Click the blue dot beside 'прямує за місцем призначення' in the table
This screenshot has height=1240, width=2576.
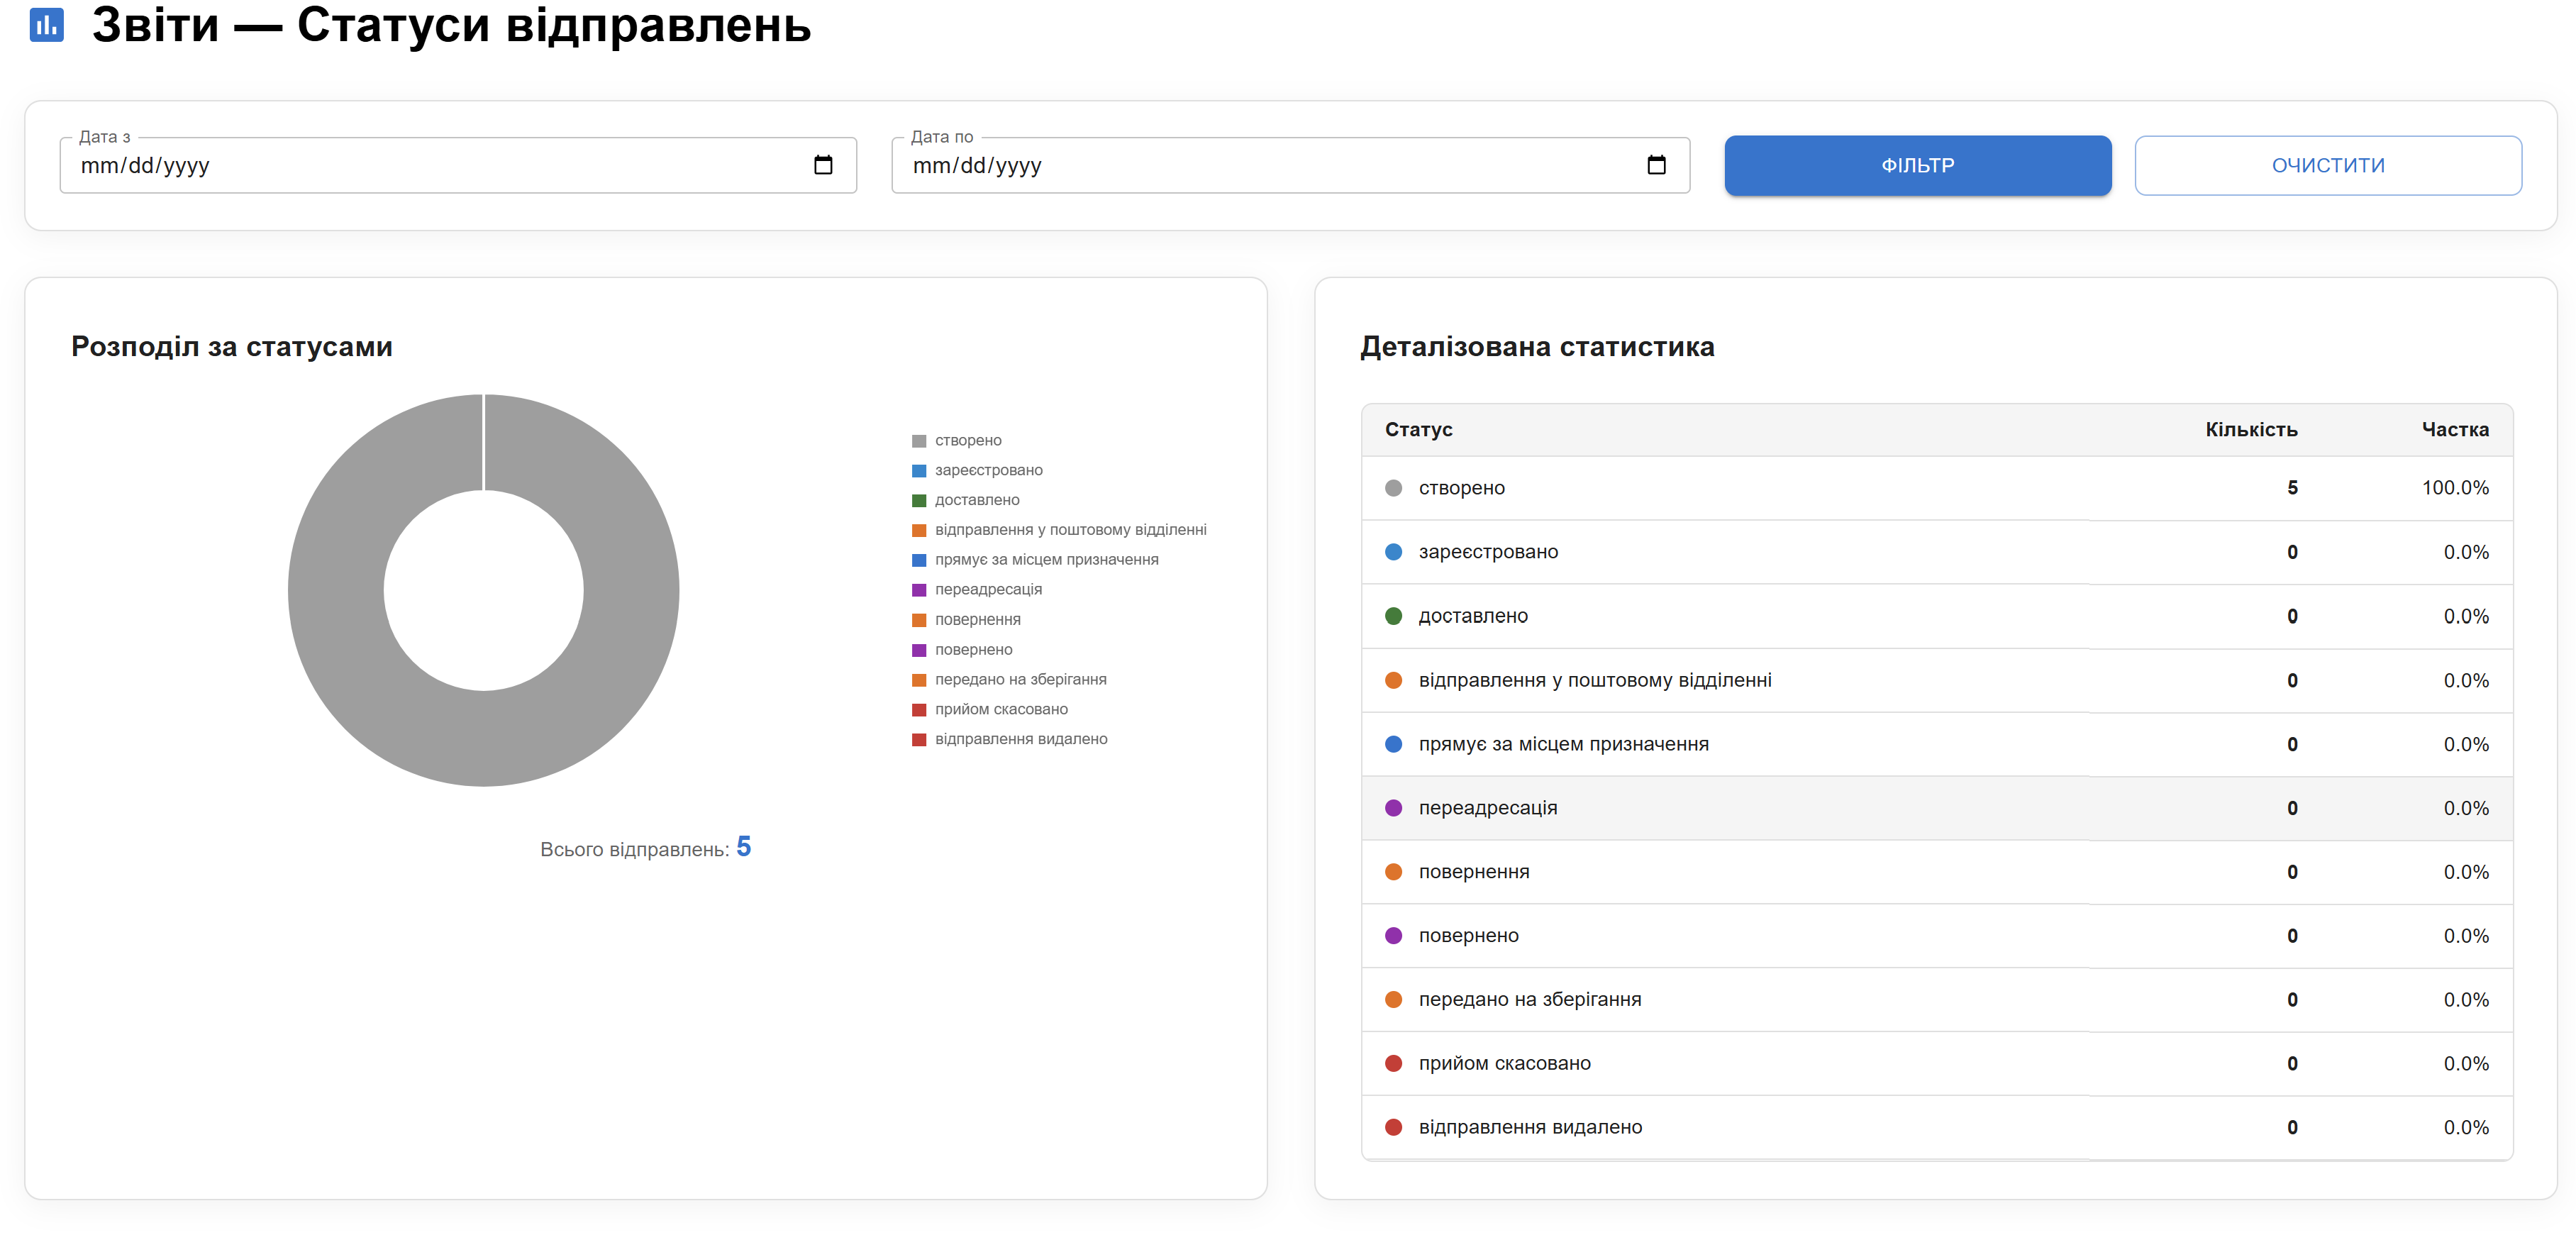tap(1393, 744)
